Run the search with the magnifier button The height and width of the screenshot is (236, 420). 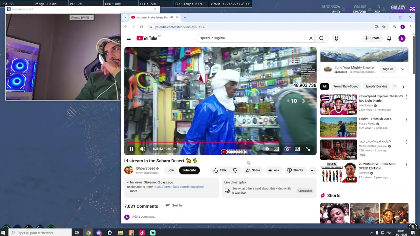coord(322,38)
